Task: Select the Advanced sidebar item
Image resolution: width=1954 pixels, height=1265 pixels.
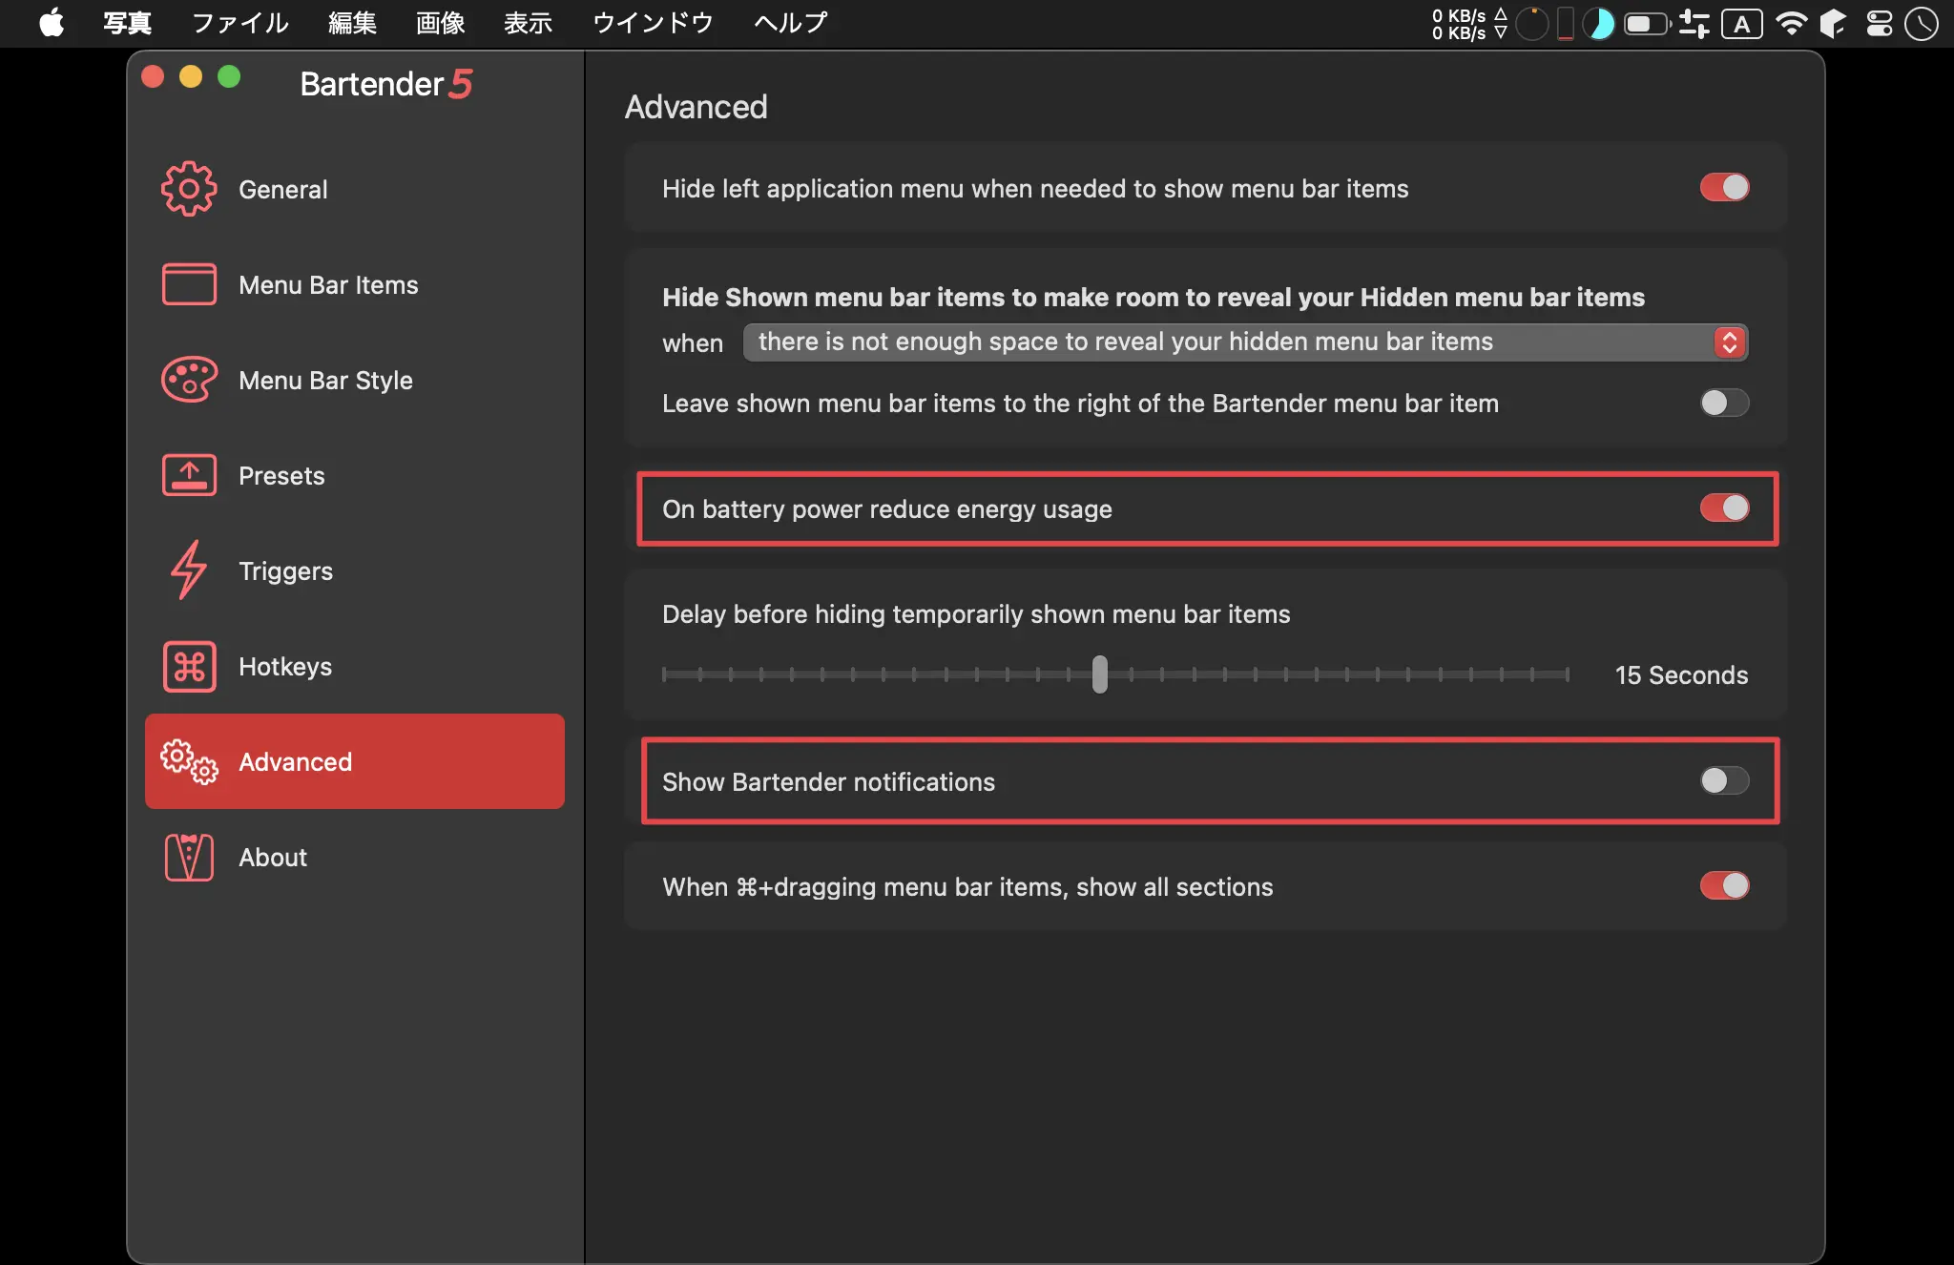Action: (x=355, y=761)
